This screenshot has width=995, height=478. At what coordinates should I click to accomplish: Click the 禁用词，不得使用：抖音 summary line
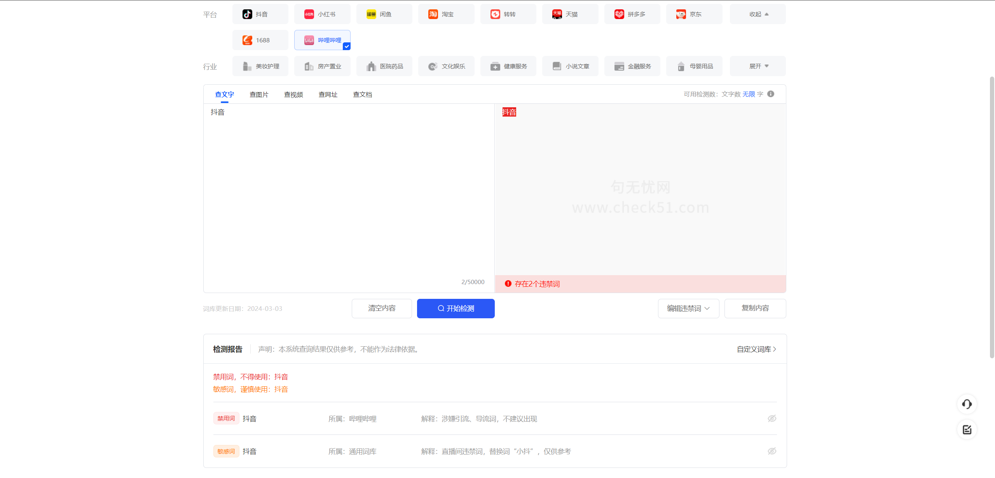tap(251, 377)
